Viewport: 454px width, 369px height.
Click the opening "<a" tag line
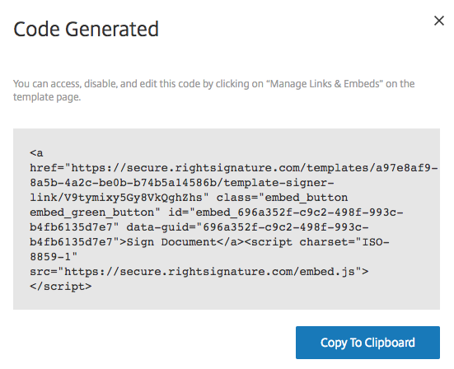(x=36, y=153)
